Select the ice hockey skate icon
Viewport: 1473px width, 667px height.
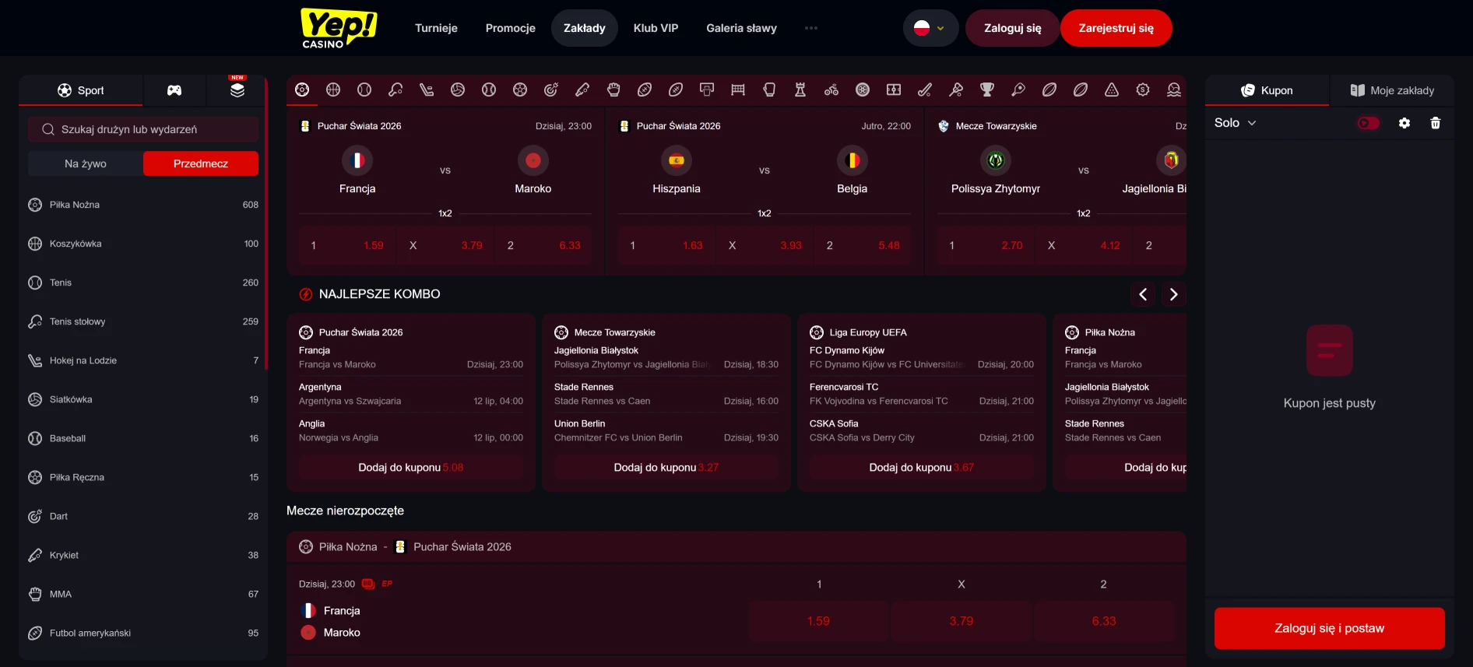coord(427,90)
